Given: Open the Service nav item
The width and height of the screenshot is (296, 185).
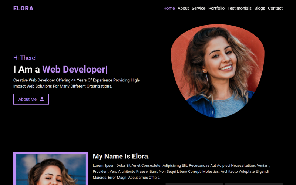Looking at the screenshot, I should pyautogui.click(x=198, y=8).
